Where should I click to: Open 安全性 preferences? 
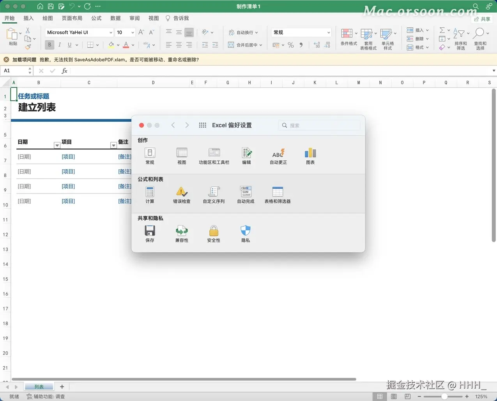pyautogui.click(x=214, y=234)
